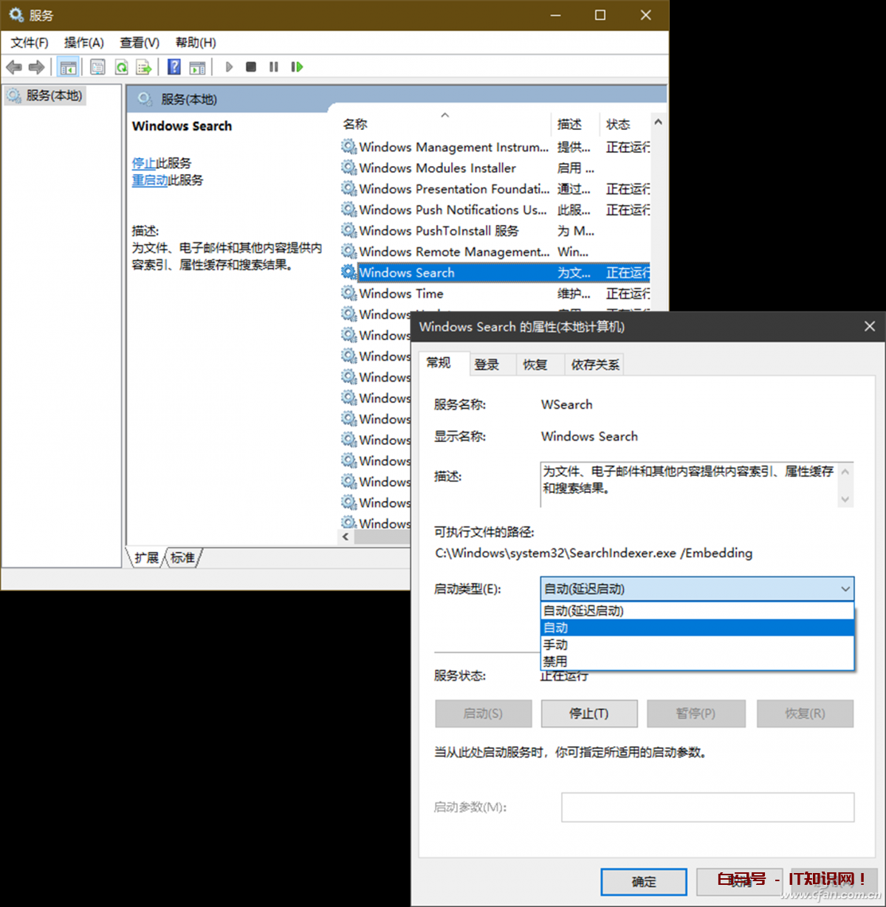Open the 依存关系 tab

(594, 365)
